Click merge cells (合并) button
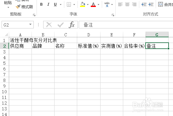 pos(165,4)
